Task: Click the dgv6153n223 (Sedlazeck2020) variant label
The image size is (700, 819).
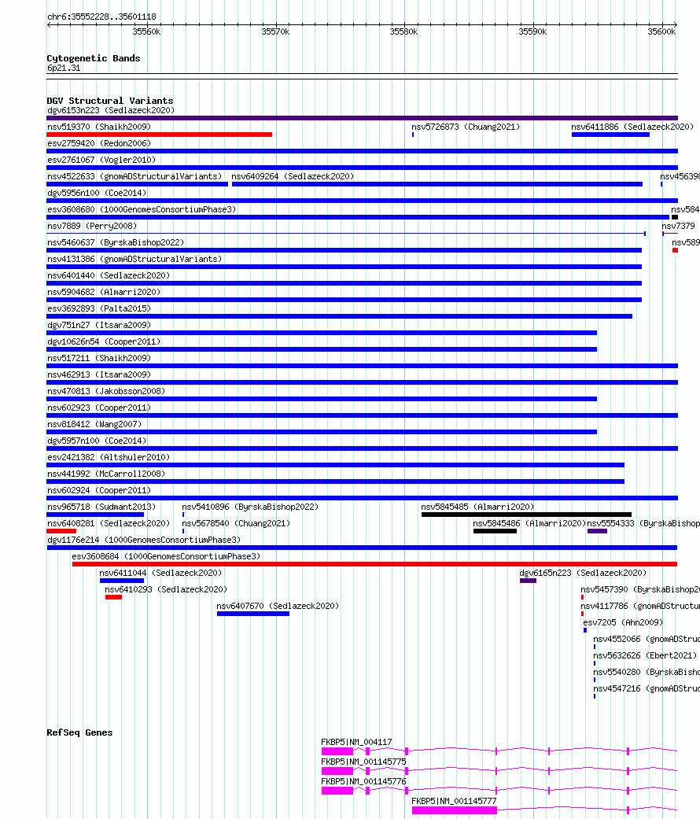Action: [x=111, y=110]
